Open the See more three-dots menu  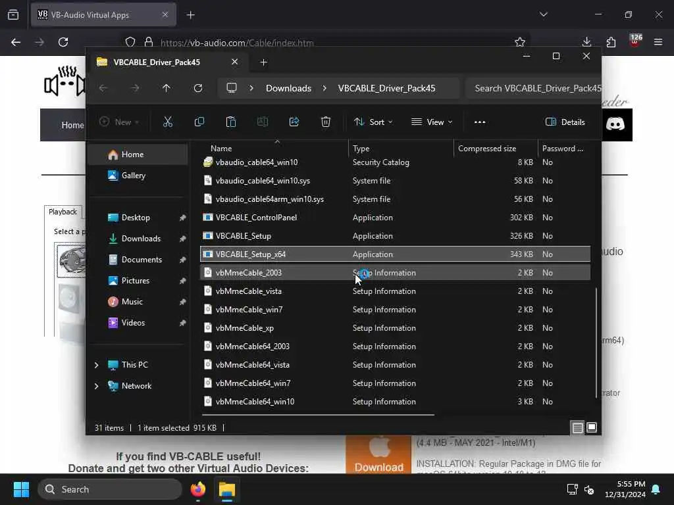pyautogui.click(x=480, y=122)
